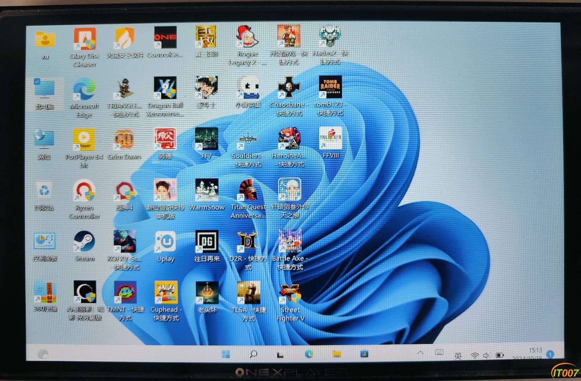Toggle the checkbox on the 此电脑 icon
The width and height of the screenshot is (581, 381).
coord(37,81)
